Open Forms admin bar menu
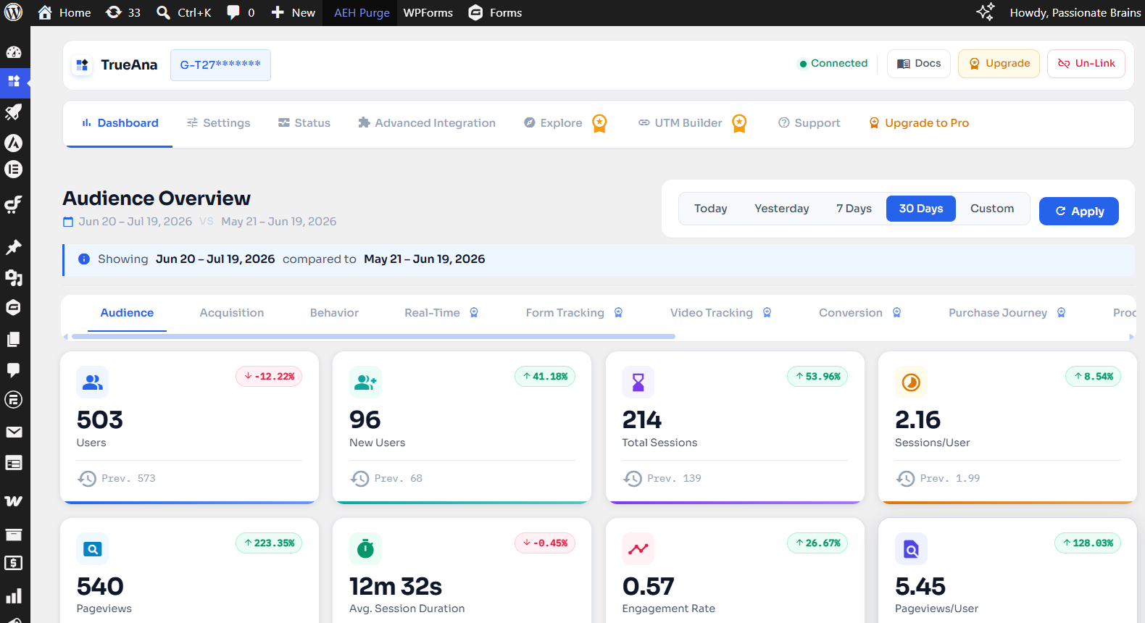The image size is (1145, 623). coord(495,12)
